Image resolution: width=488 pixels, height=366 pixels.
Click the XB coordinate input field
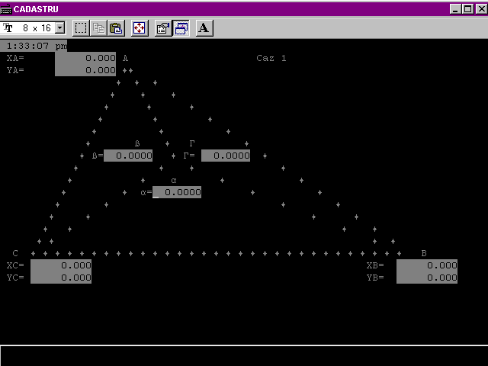click(427, 265)
